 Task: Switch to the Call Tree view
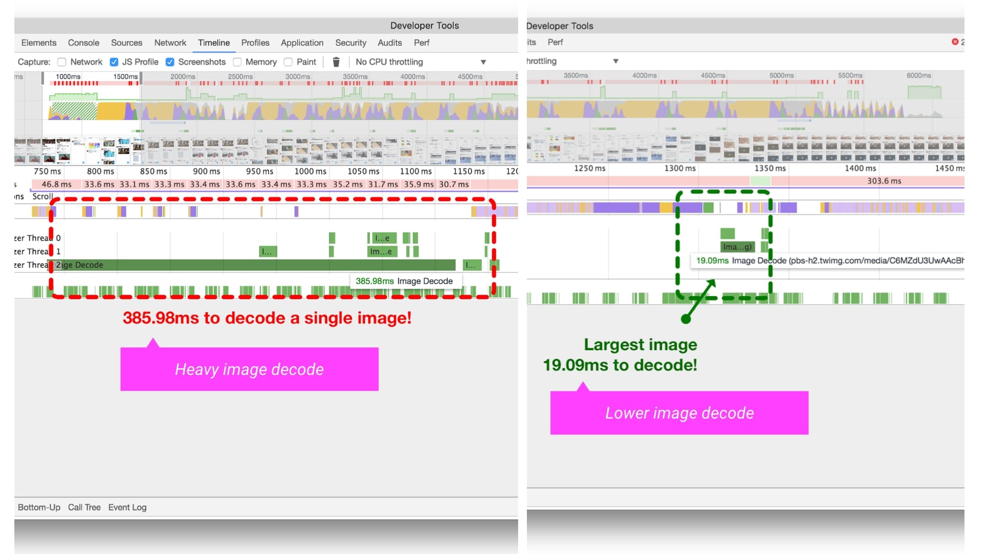pos(84,507)
